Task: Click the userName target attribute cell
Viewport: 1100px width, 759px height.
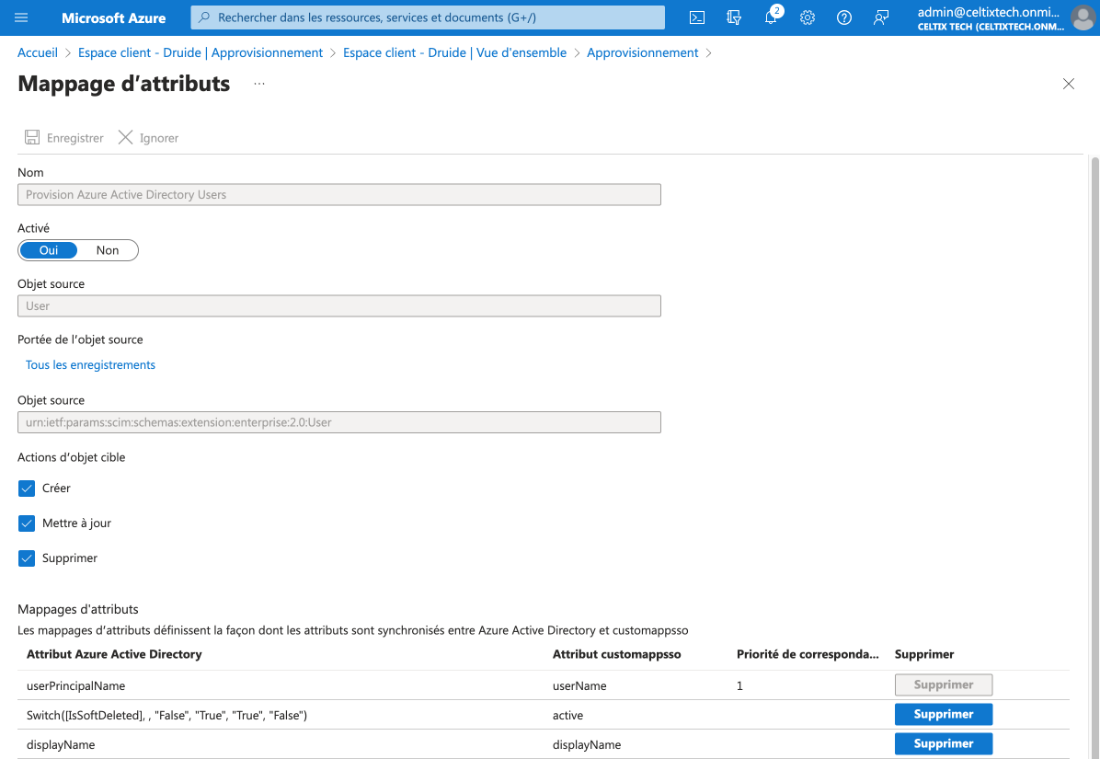Action: pyautogui.click(x=579, y=686)
